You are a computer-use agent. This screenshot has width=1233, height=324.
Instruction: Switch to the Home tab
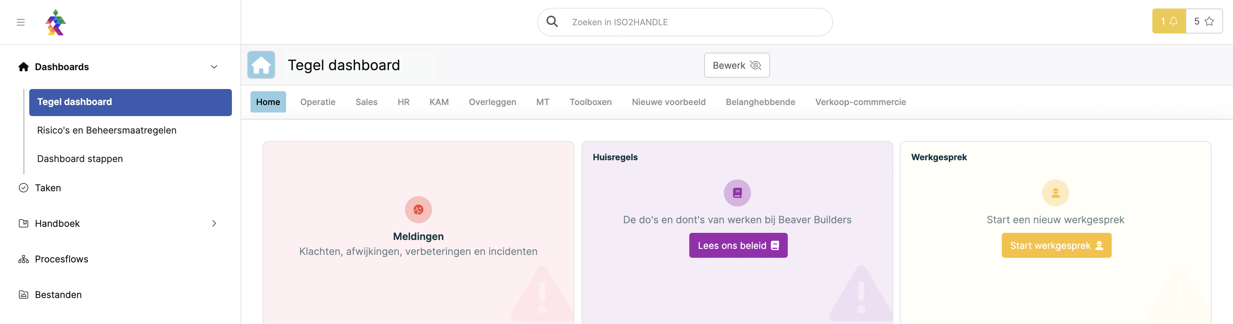(x=268, y=102)
